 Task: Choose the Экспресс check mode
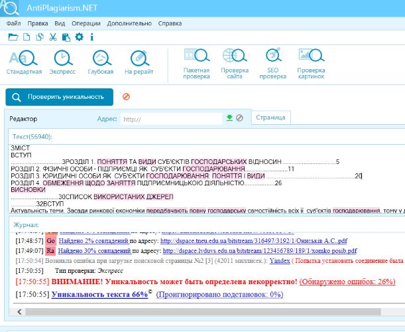click(62, 62)
